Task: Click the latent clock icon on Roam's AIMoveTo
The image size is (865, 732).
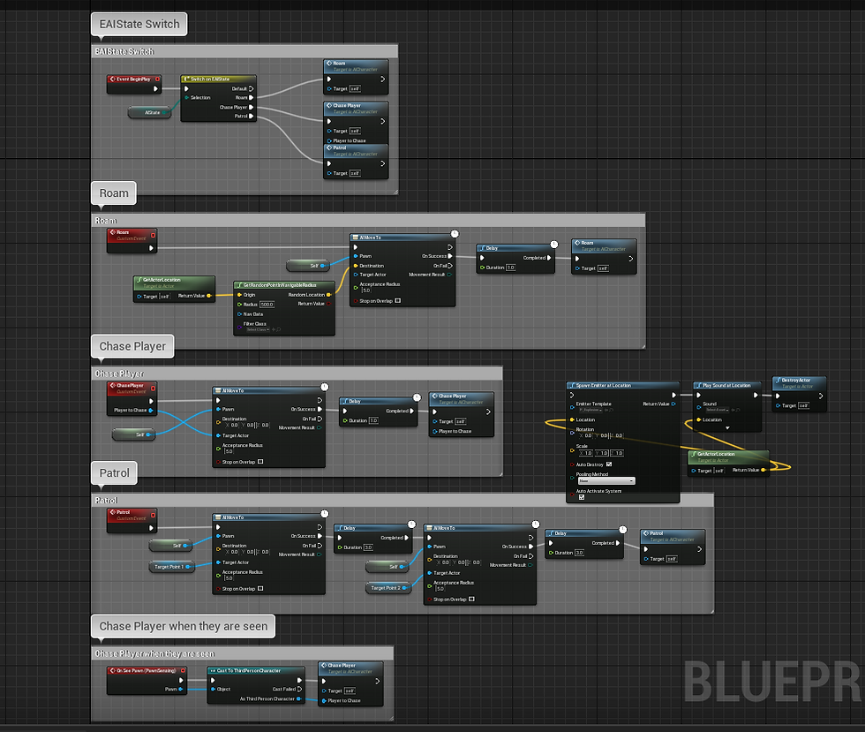Action: tap(455, 233)
